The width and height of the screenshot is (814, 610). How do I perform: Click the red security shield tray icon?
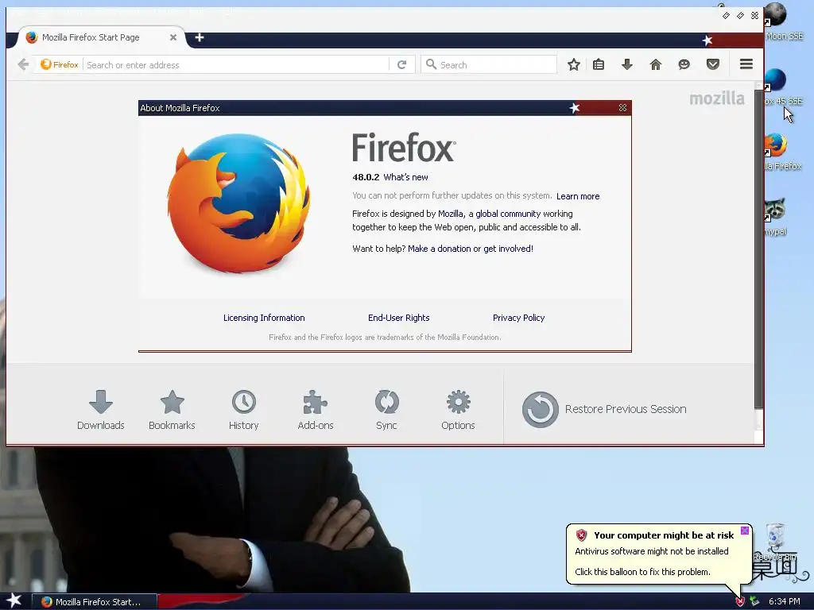pos(740,601)
